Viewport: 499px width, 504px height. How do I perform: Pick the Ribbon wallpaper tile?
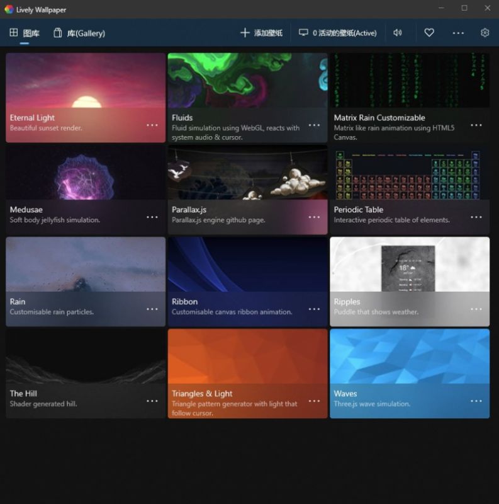click(x=247, y=266)
